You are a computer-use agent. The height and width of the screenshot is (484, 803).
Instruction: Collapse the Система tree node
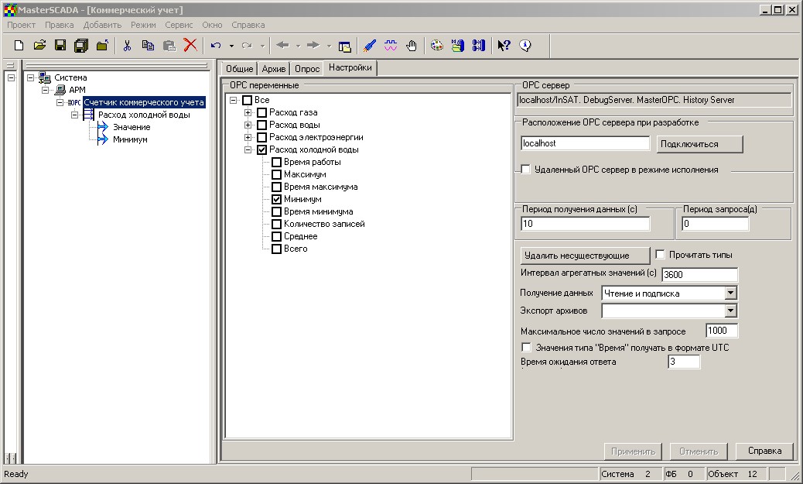pyautogui.click(x=31, y=77)
